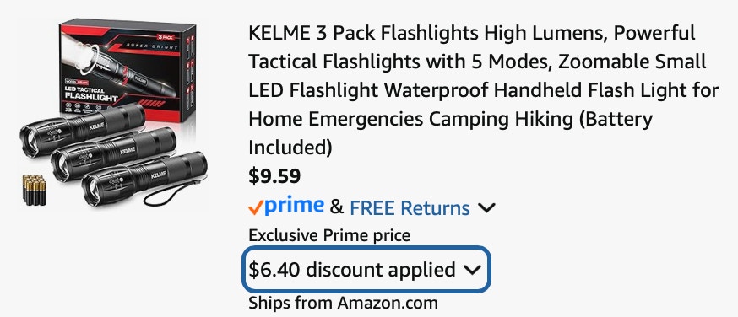The width and height of the screenshot is (738, 317).
Task: Click the LED Tactical Flashlight label on box
Action: [x=90, y=94]
